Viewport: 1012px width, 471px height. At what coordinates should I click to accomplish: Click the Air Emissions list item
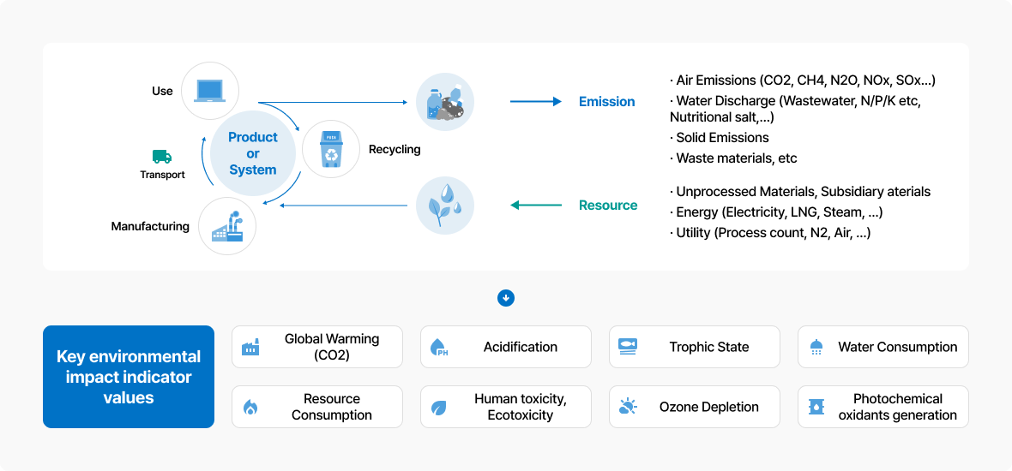803,80
